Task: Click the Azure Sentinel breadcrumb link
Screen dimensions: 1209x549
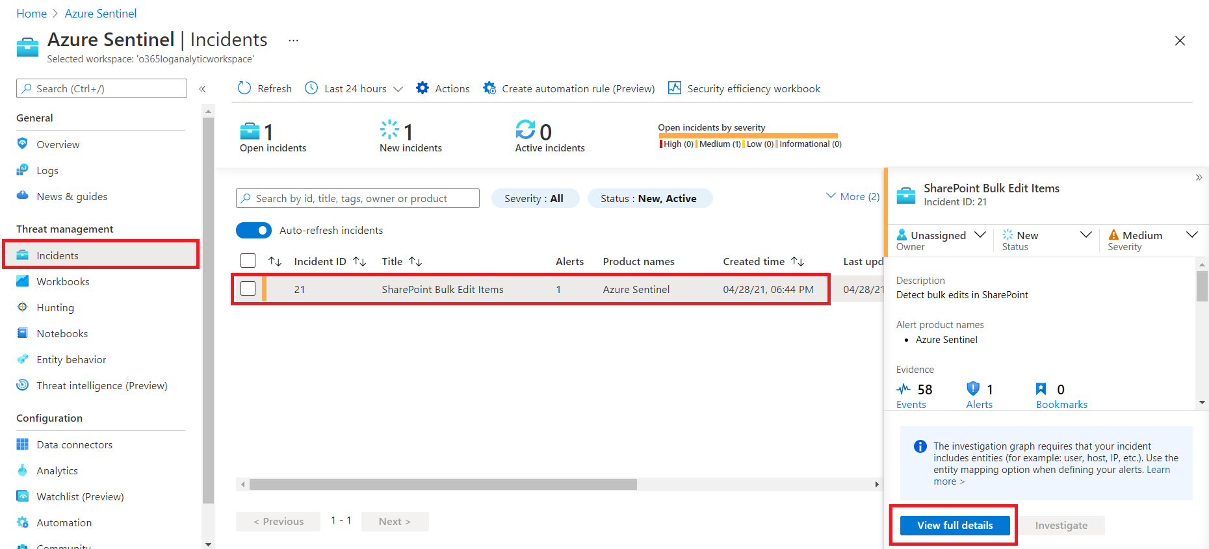Action: (100, 14)
